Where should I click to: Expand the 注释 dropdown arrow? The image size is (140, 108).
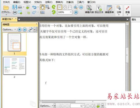click(119, 15)
